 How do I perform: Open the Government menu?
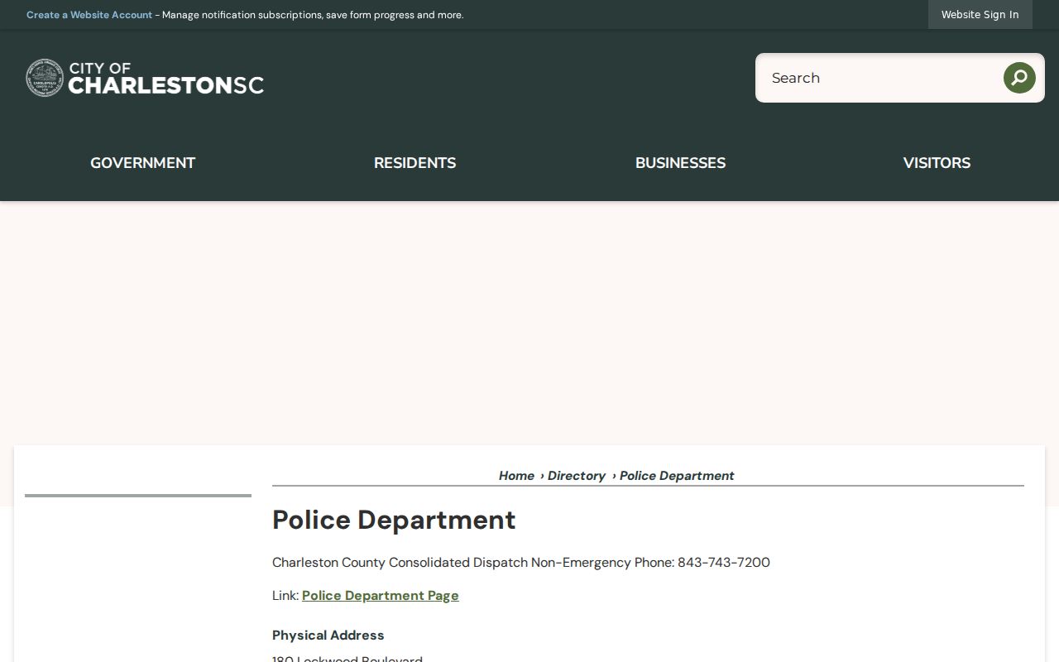click(142, 163)
